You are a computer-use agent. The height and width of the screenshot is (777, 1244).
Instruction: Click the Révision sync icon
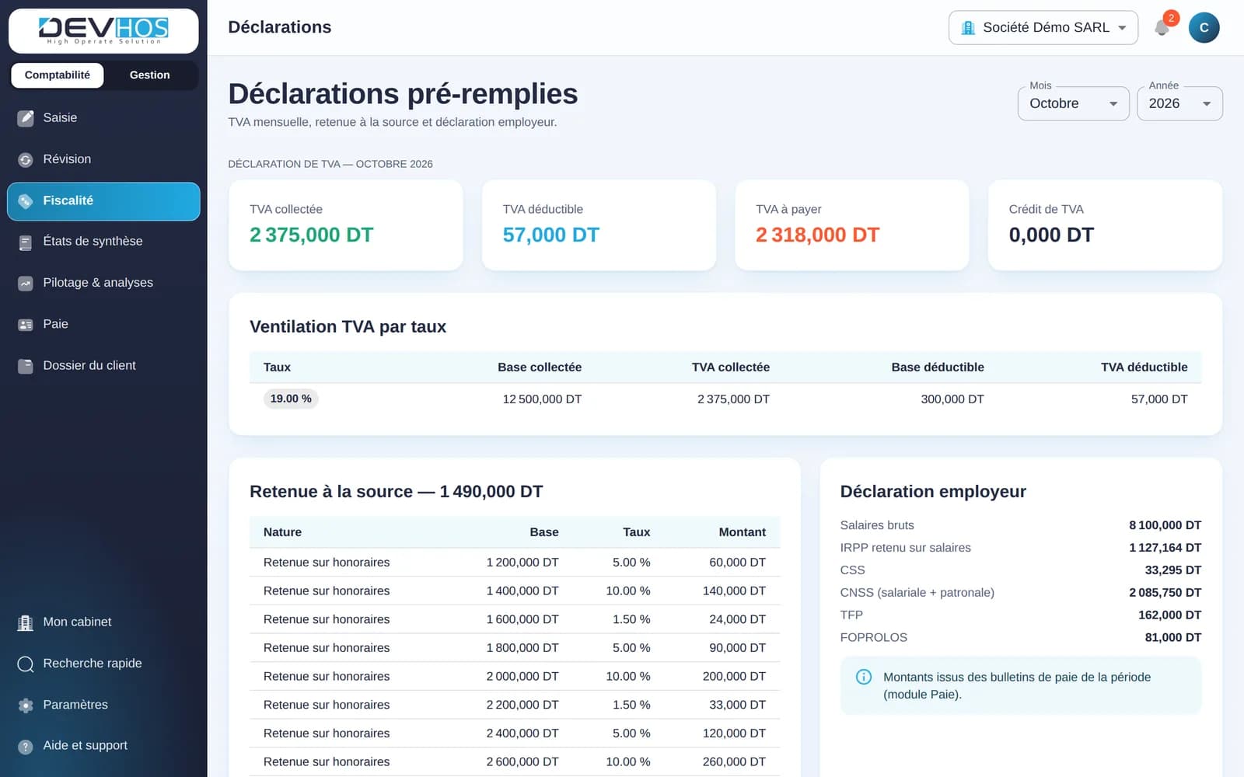26,159
